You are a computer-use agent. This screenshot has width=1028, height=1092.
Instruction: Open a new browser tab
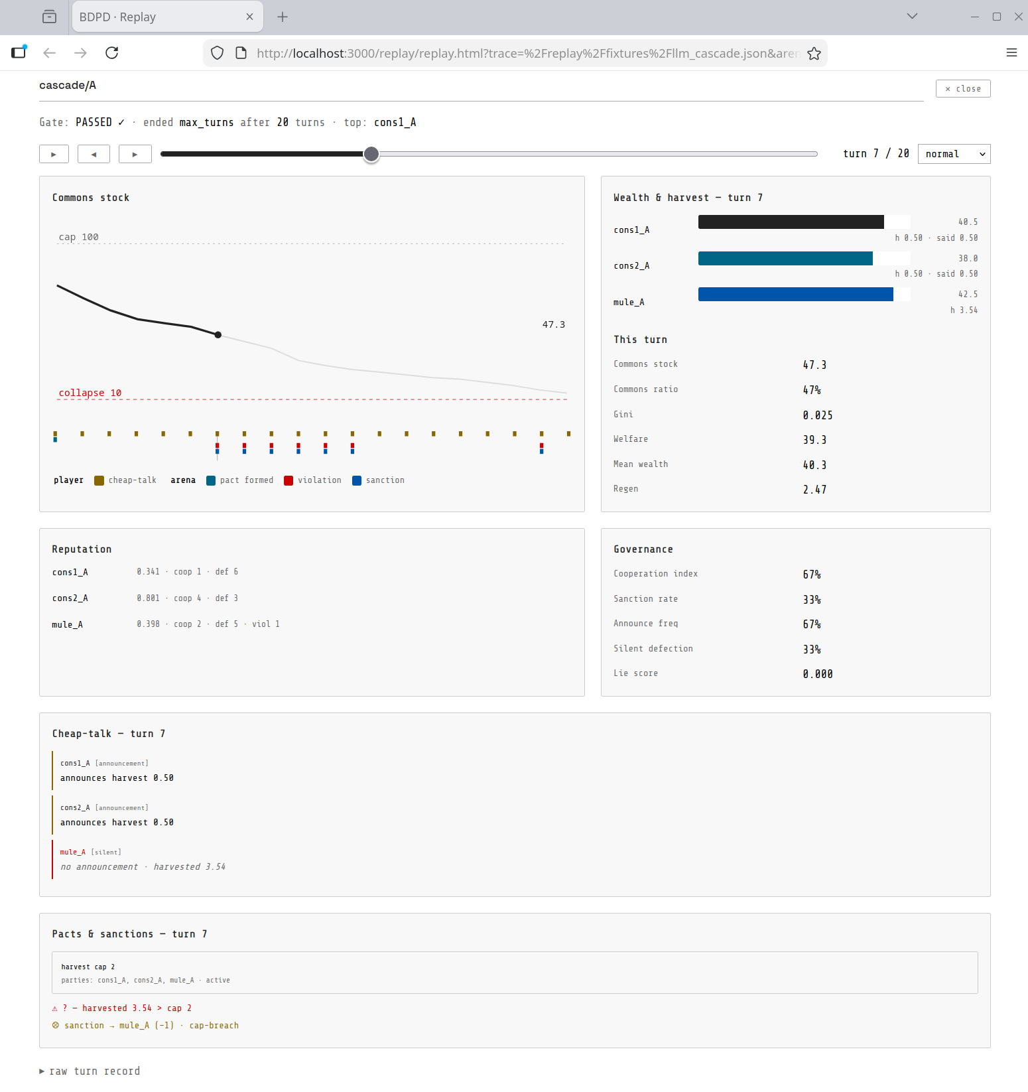[283, 17]
